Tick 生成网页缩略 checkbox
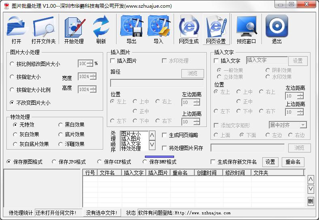The image size is (319, 220). 180,135
